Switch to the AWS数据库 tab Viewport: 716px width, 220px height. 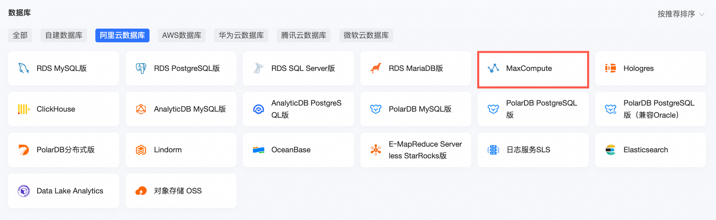coord(182,35)
